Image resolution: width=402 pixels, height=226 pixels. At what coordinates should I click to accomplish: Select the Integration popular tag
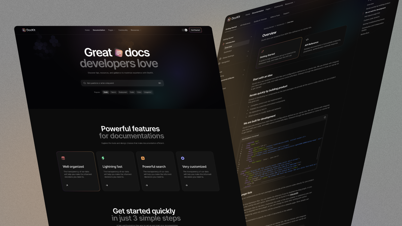point(148,92)
